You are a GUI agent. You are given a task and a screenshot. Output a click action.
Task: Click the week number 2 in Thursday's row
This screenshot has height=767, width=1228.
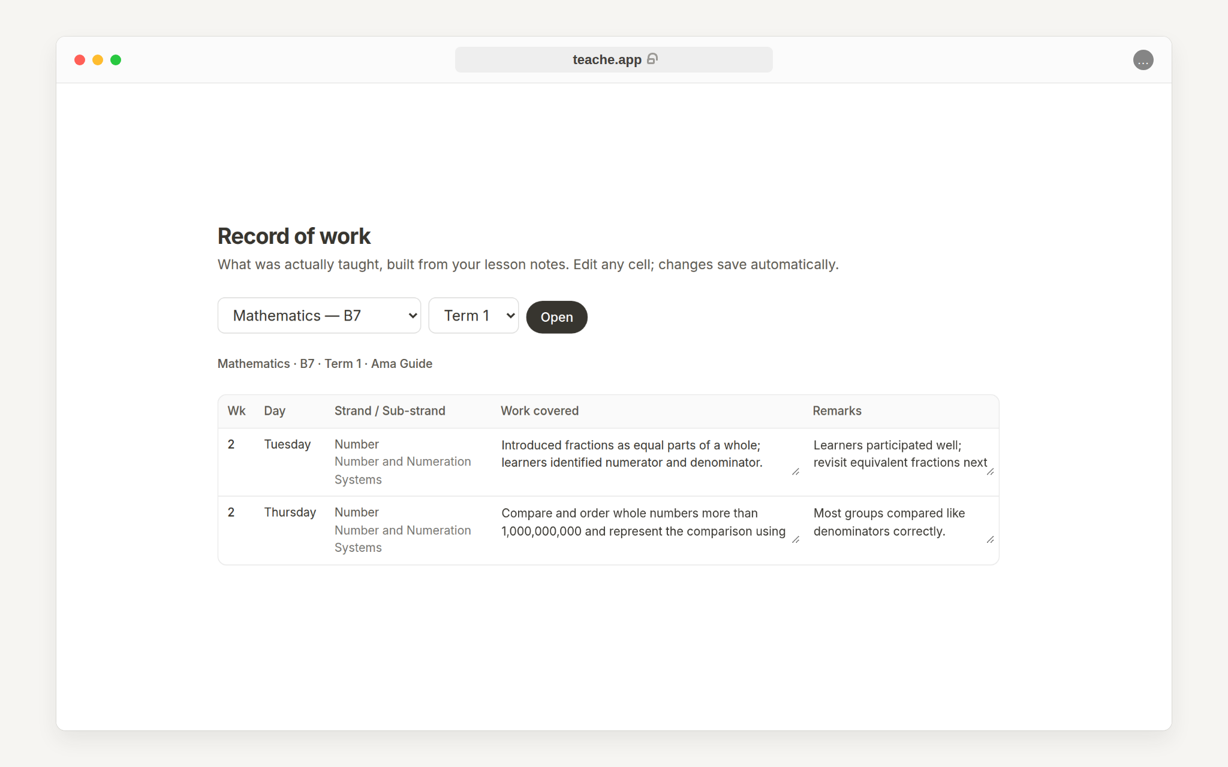tap(231, 512)
